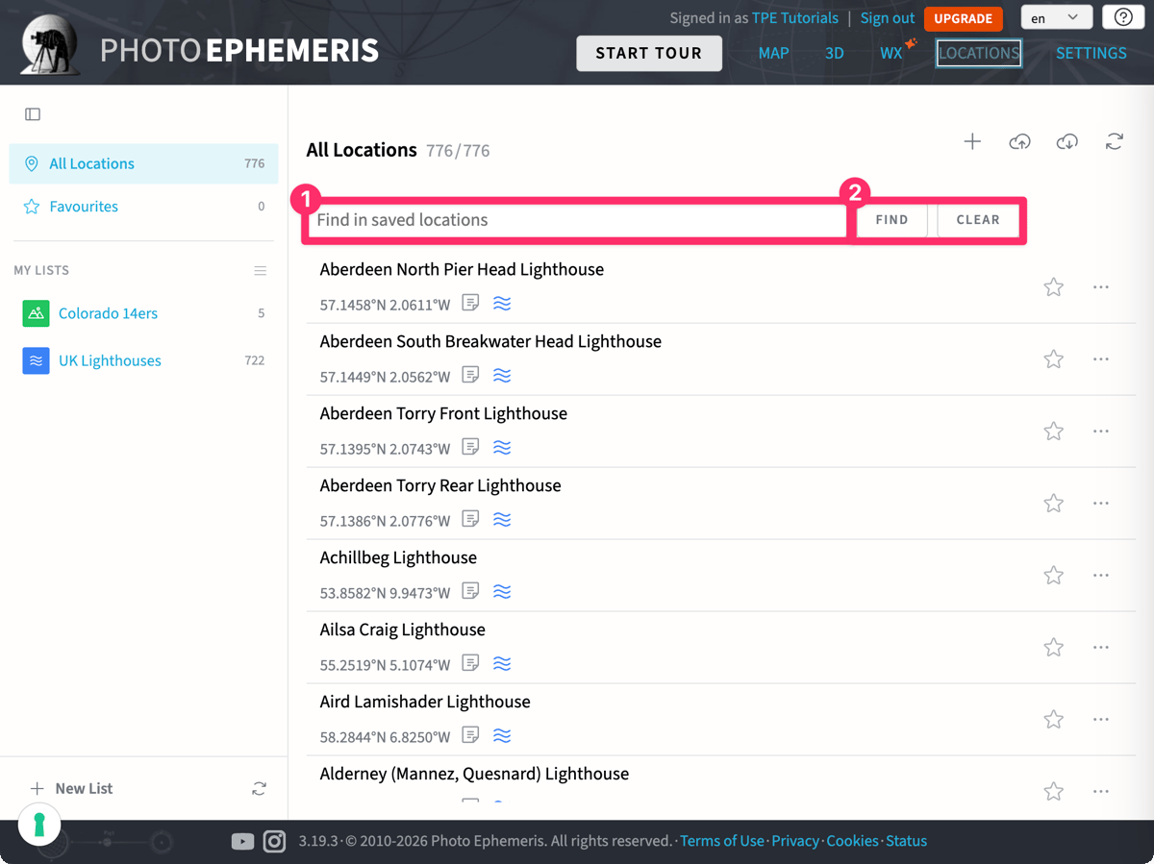This screenshot has width=1154, height=864.
Task: Open notes icon for Aberdeen South Breakwater Head
Action: point(470,375)
